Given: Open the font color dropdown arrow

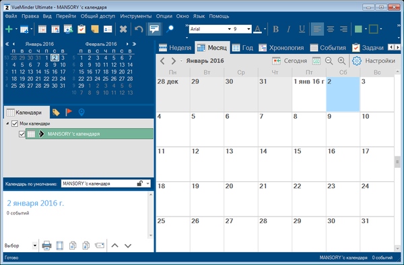Looking at the screenshot, I should [265, 29].
